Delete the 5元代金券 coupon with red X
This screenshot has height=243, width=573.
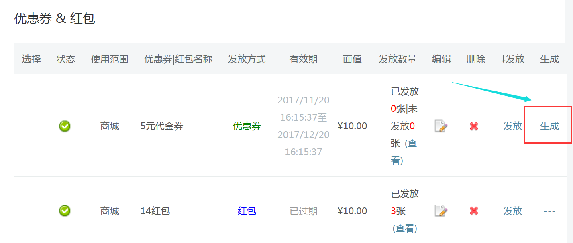coord(474,126)
